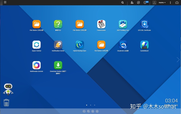Image resolution: width=181 pixels, height=114 pixels.
Task: Open File Station icon left of CloudLink
Action: [101, 45]
